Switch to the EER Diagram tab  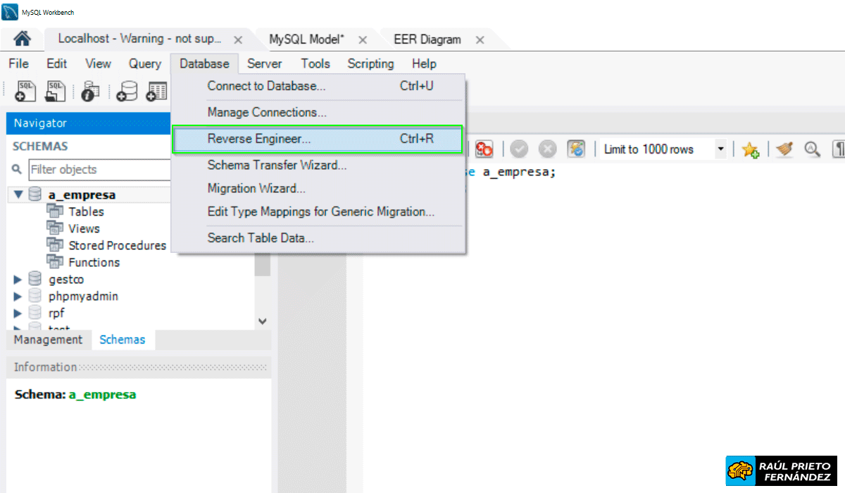point(427,39)
